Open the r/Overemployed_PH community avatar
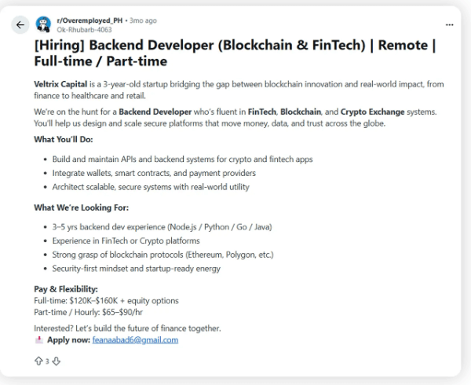The height and width of the screenshot is (385, 471). point(43,24)
